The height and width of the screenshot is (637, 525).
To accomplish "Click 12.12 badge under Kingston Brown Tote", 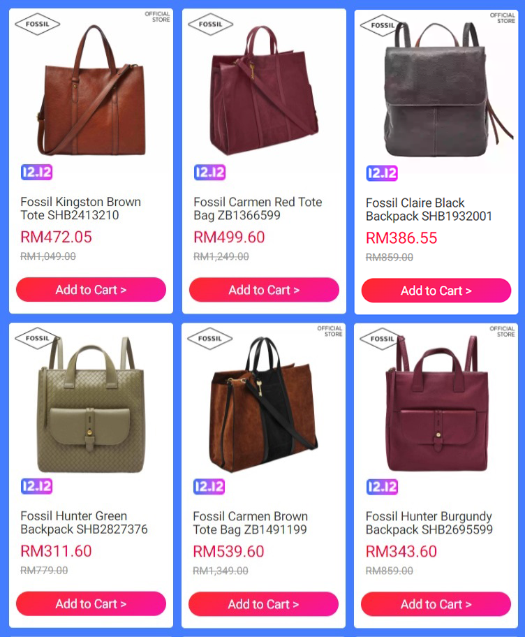I will tap(36, 173).
